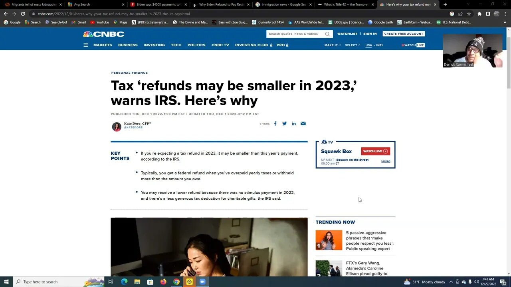The image size is (511, 287).
Task: Switch to INTL edition
Action: [x=380, y=45]
